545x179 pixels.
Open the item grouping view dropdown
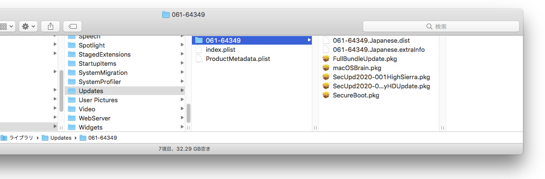point(7,26)
